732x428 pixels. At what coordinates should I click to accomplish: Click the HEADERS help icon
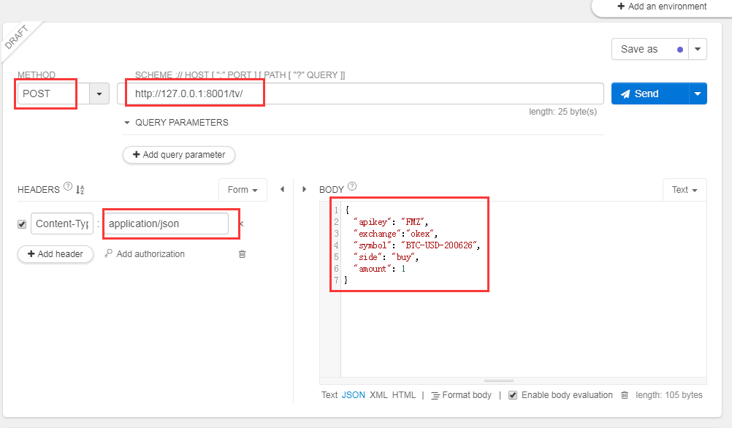click(x=68, y=187)
